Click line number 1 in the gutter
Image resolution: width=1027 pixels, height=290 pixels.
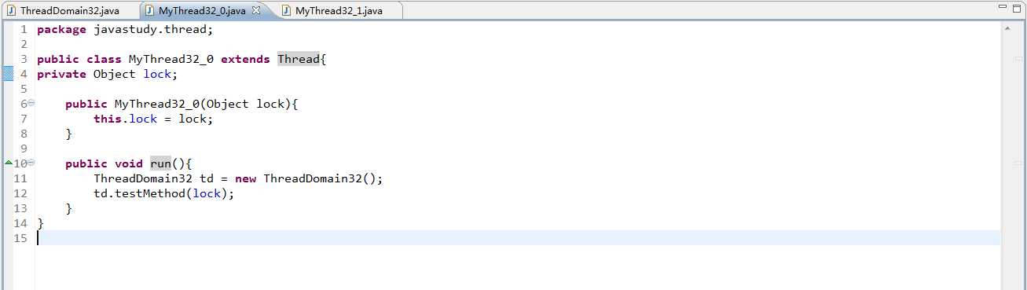coord(24,29)
